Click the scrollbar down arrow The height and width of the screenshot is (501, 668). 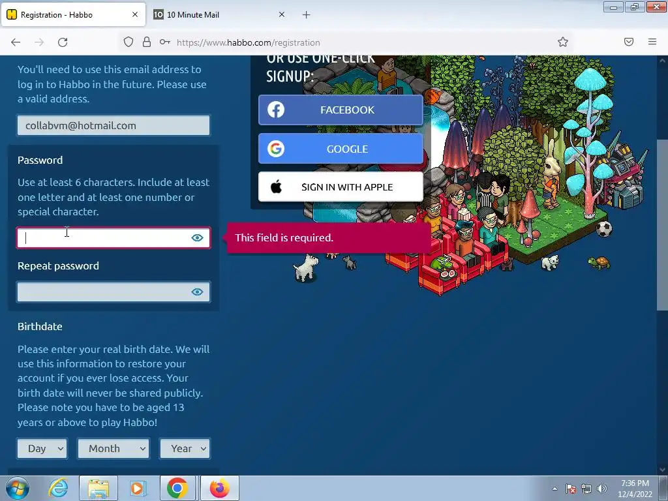point(662,470)
